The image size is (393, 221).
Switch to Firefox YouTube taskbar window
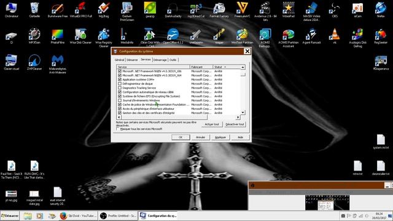coord(78,215)
